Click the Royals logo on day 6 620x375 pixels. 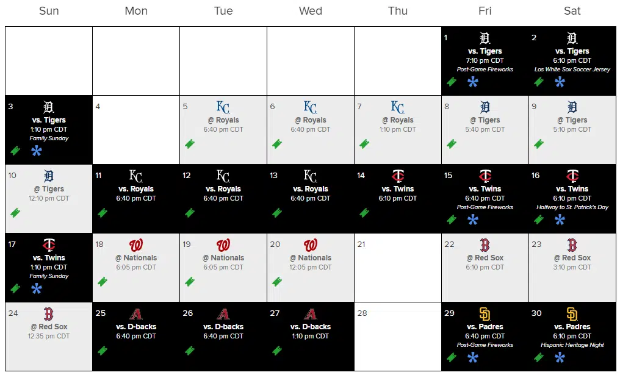(311, 107)
